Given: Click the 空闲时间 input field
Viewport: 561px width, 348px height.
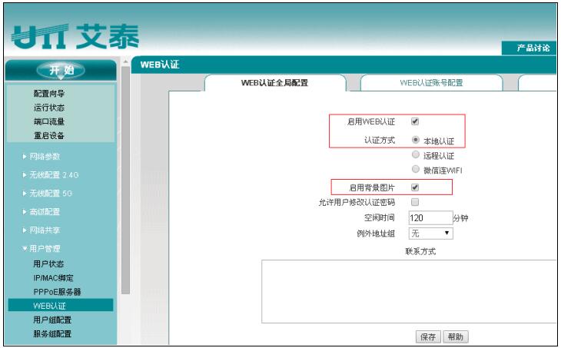Looking at the screenshot, I should tap(430, 217).
